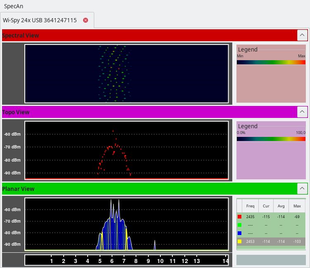310x268 pixels.
Task: Click the Avg column header
Action: (281, 206)
